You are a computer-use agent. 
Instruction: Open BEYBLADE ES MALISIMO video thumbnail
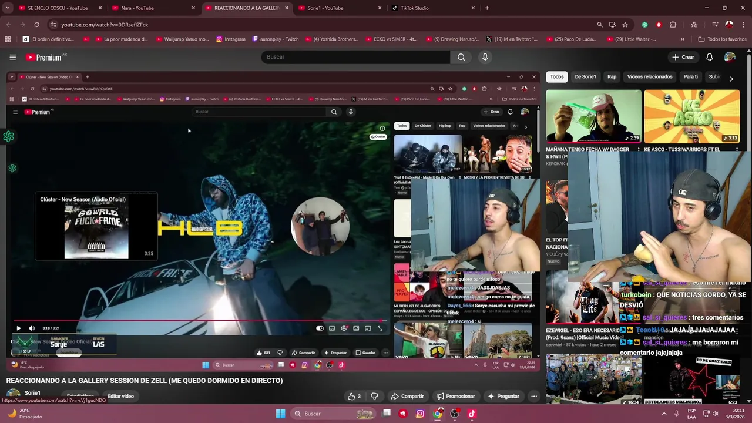(x=691, y=379)
